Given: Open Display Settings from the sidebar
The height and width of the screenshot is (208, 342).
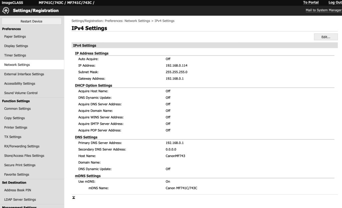Looking at the screenshot, I should [16, 46].
